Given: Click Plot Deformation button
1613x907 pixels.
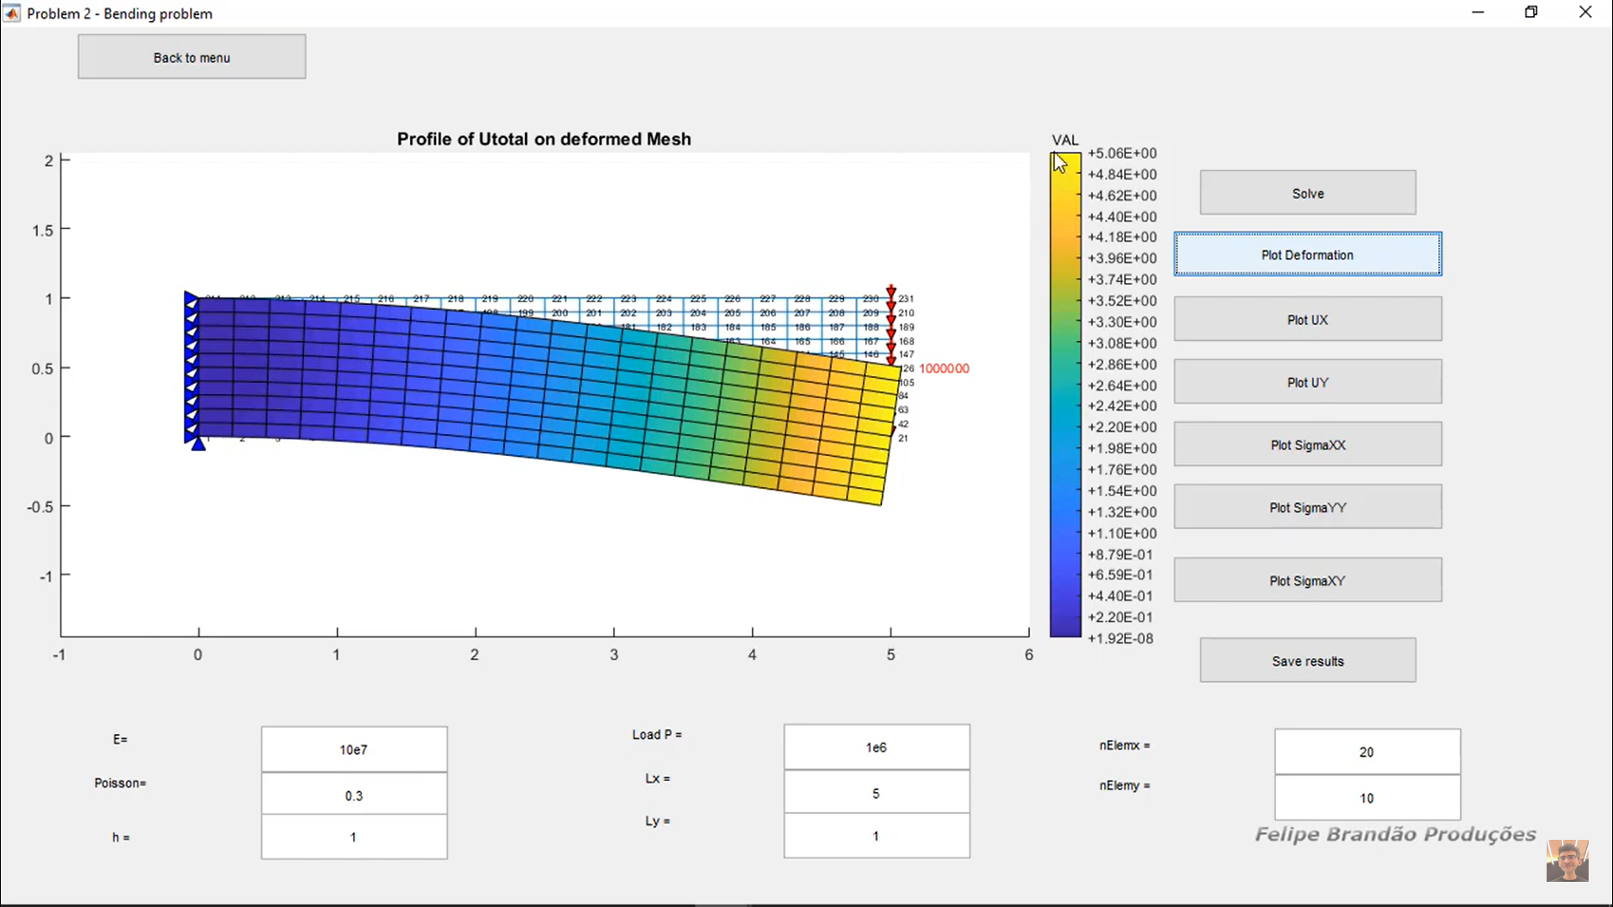Looking at the screenshot, I should coord(1307,254).
